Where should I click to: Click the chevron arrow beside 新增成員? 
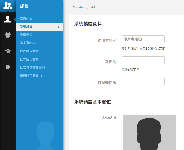click(x=59, y=27)
